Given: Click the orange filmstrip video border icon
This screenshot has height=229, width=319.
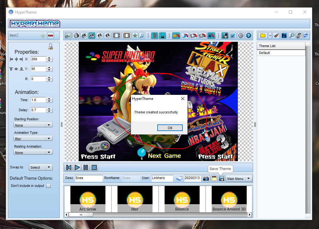Looking at the screenshot, I should click(127, 35).
